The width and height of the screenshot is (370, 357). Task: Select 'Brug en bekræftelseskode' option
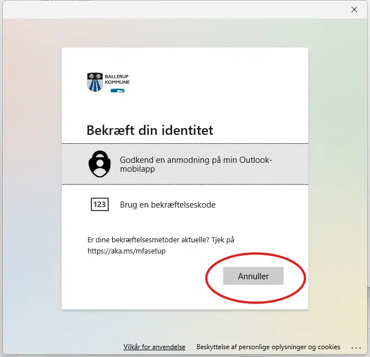(168, 205)
